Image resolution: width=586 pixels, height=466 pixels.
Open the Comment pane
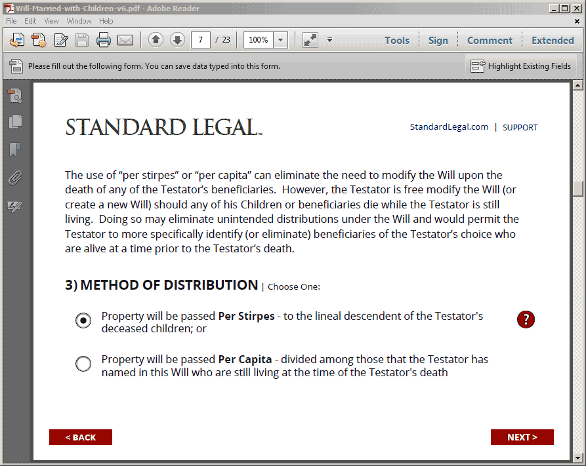pyautogui.click(x=490, y=41)
